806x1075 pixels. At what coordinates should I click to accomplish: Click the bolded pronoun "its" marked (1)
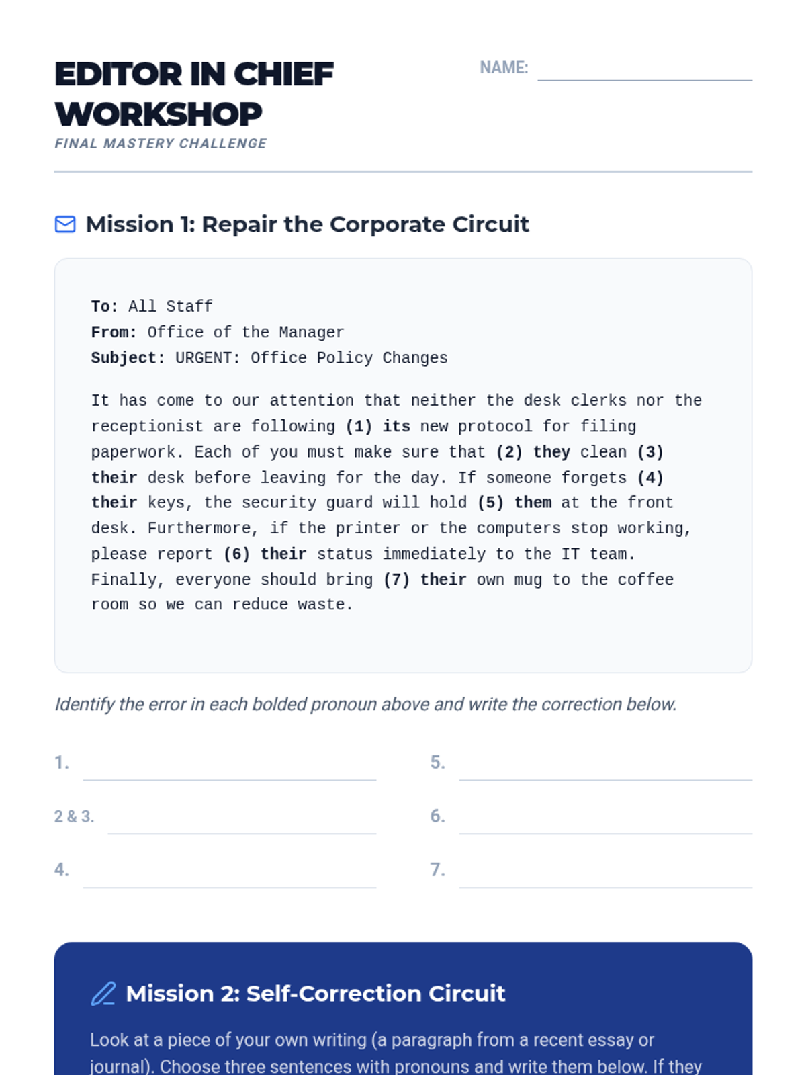tap(396, 427)
